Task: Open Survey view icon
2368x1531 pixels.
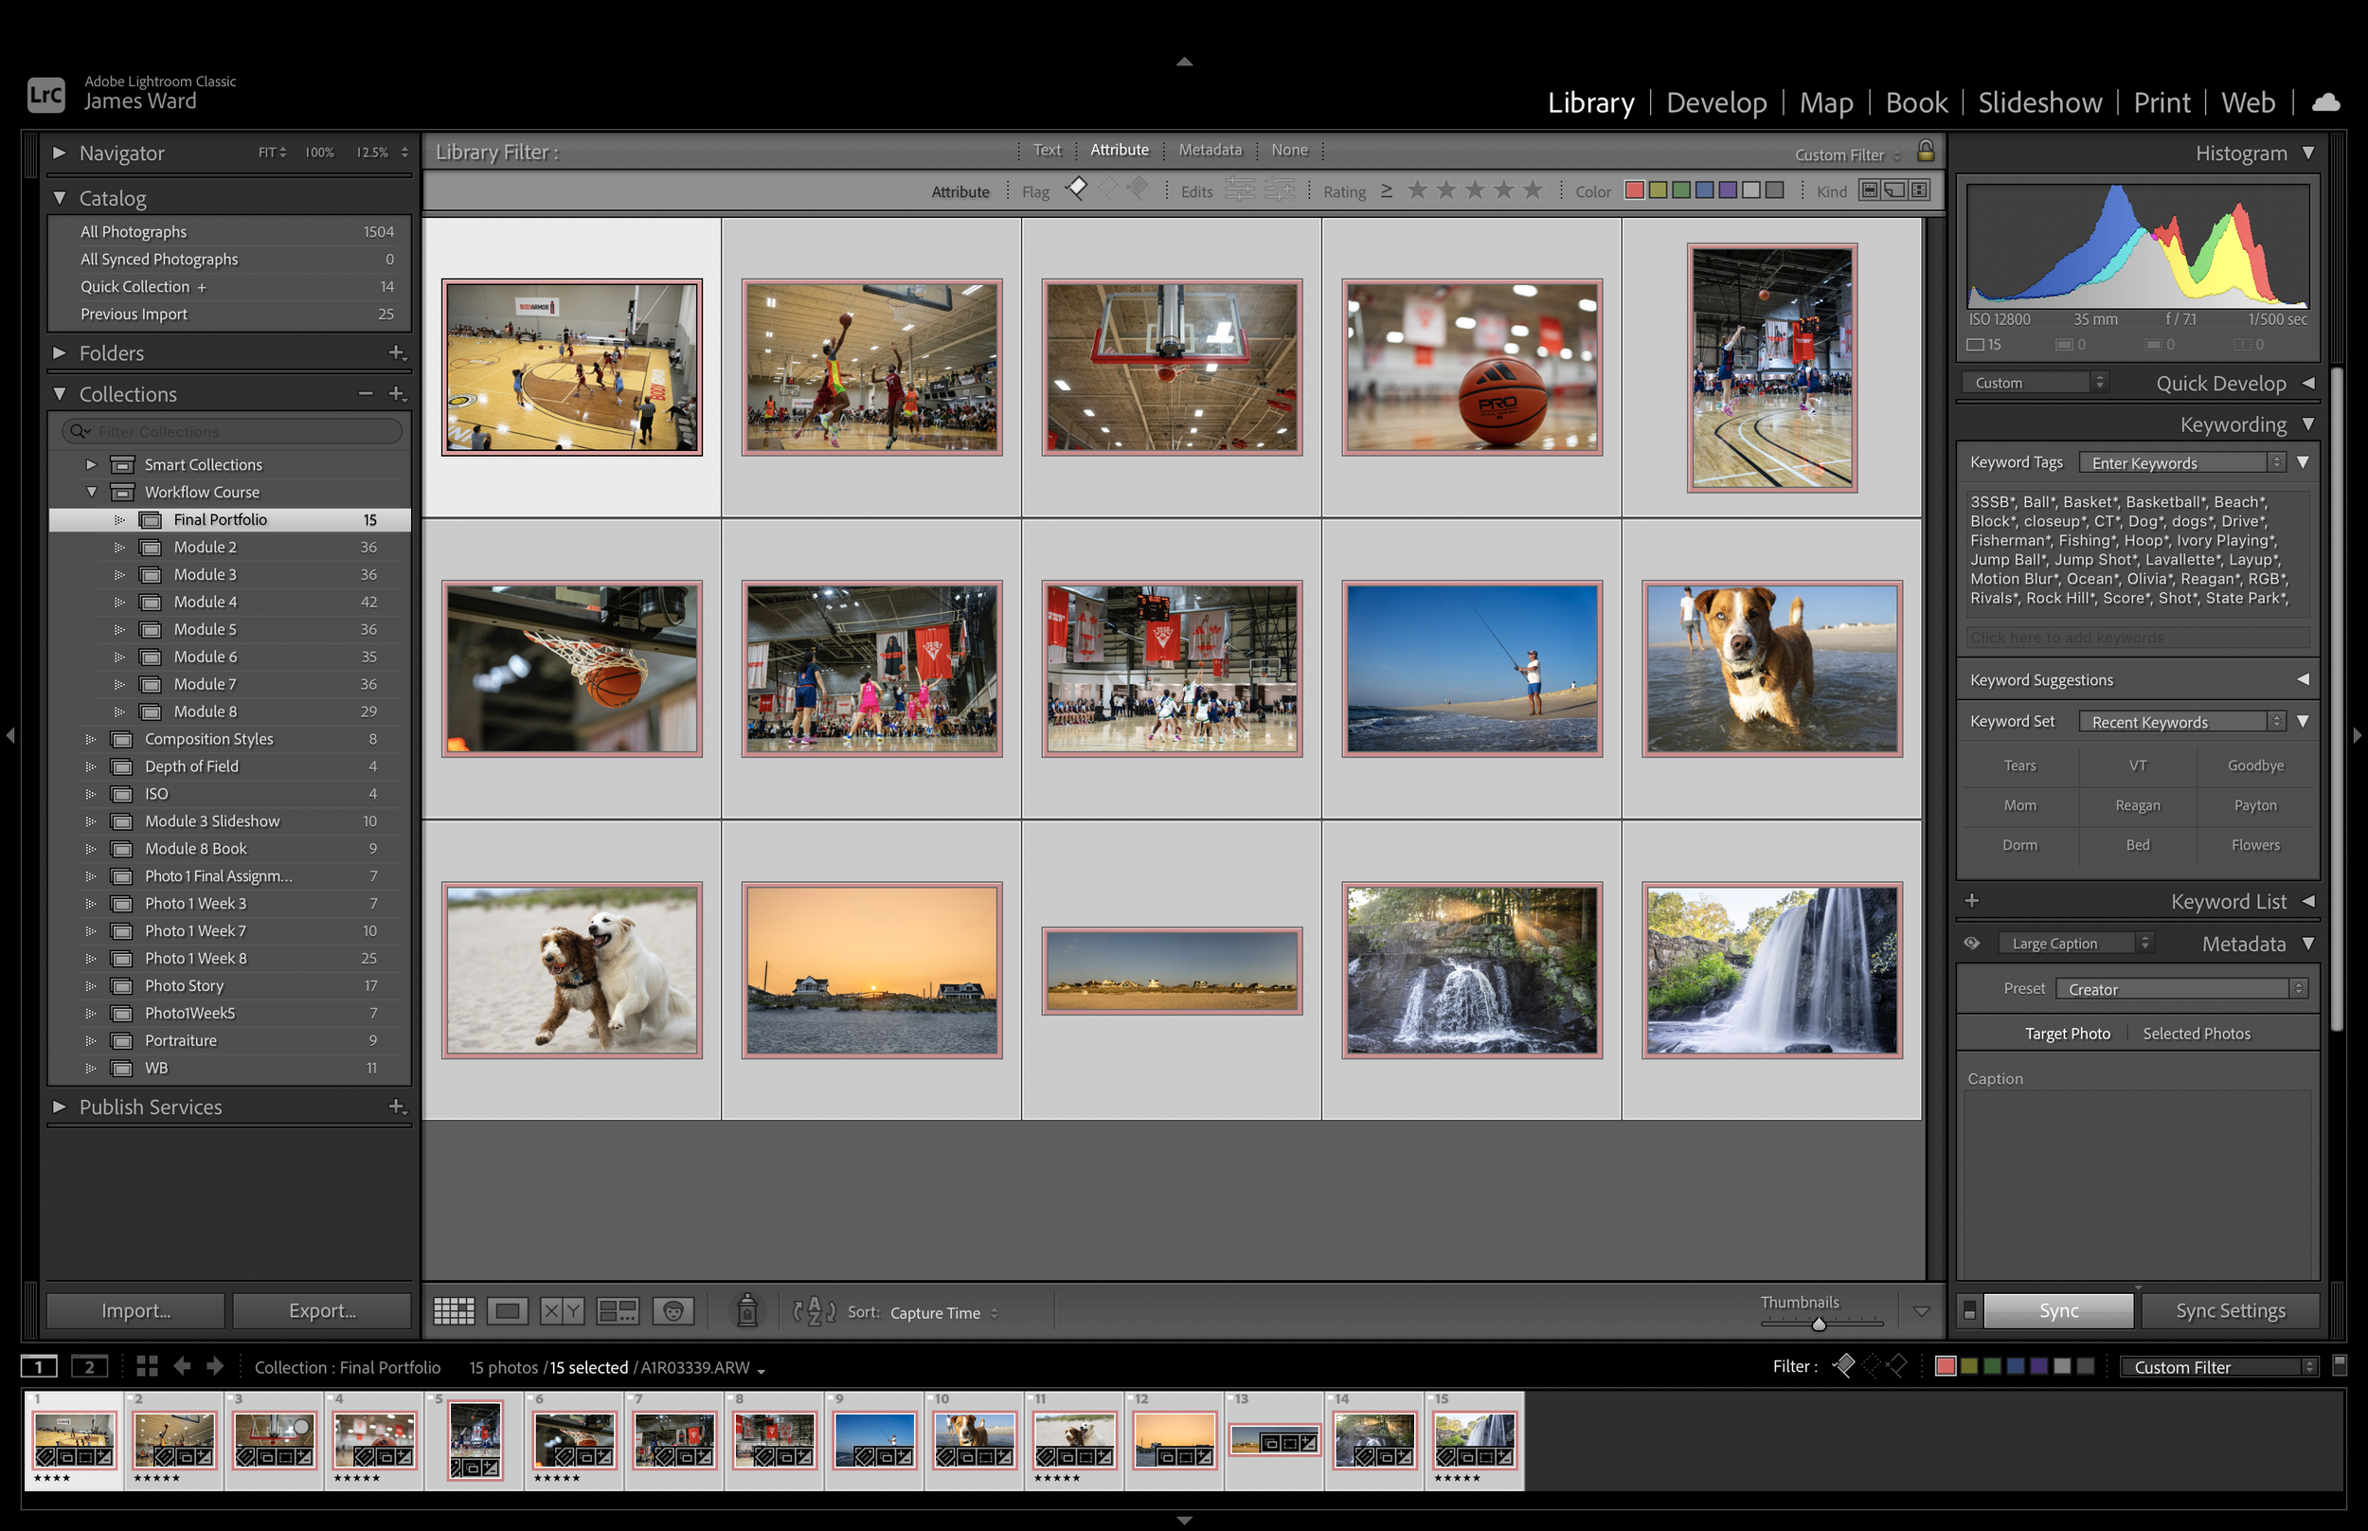Action: tap(617, 1311)
